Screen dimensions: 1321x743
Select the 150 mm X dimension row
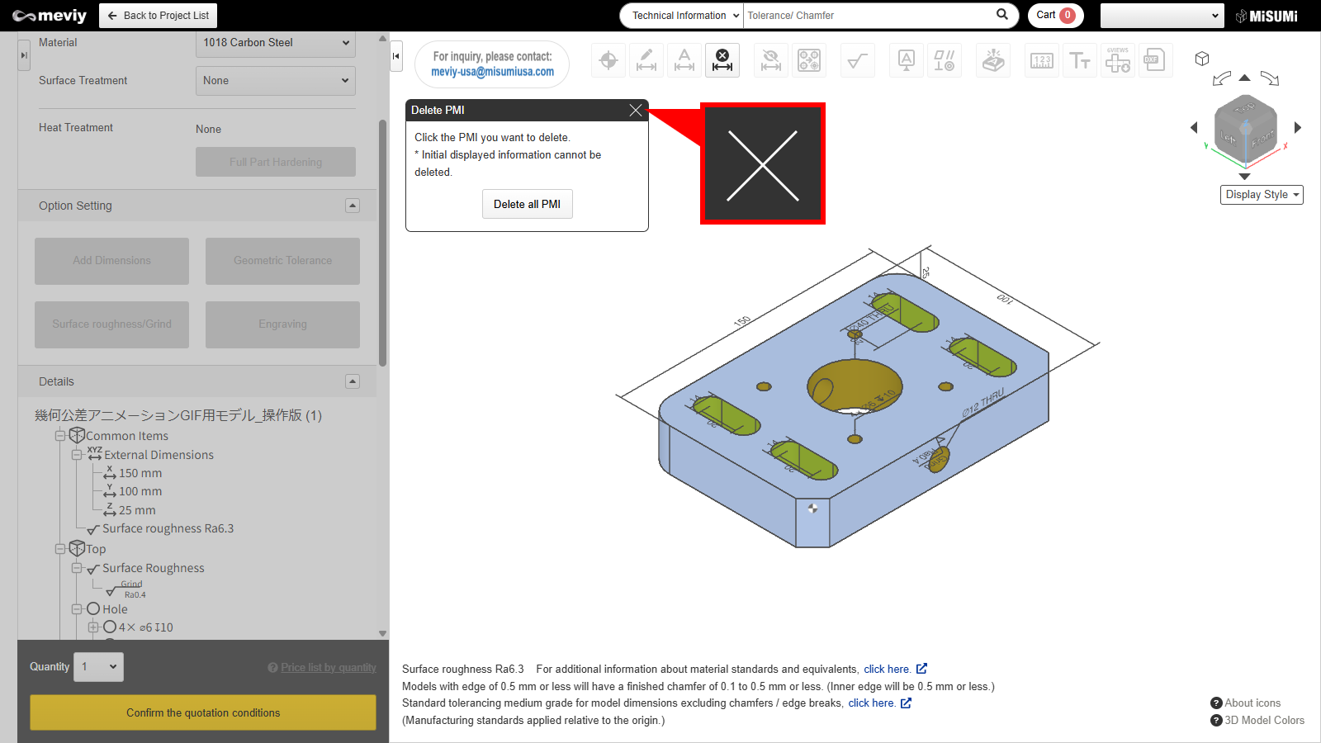tap(133, 473)
